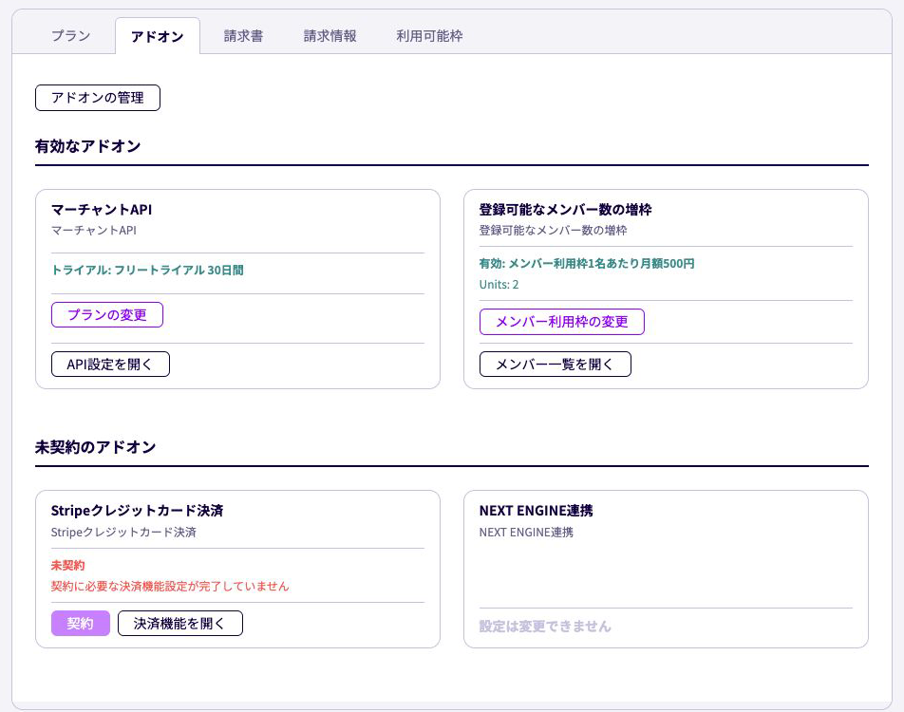Click the bold NEXT ENGINE連携 title

tap(536, 510)
